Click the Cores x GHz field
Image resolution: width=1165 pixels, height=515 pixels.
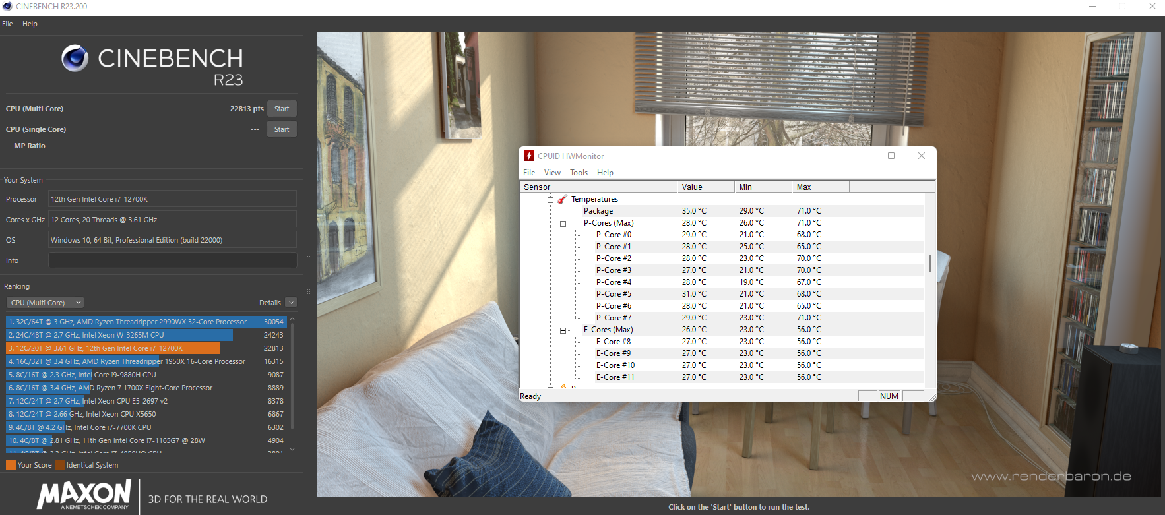[x=172, y=220]
